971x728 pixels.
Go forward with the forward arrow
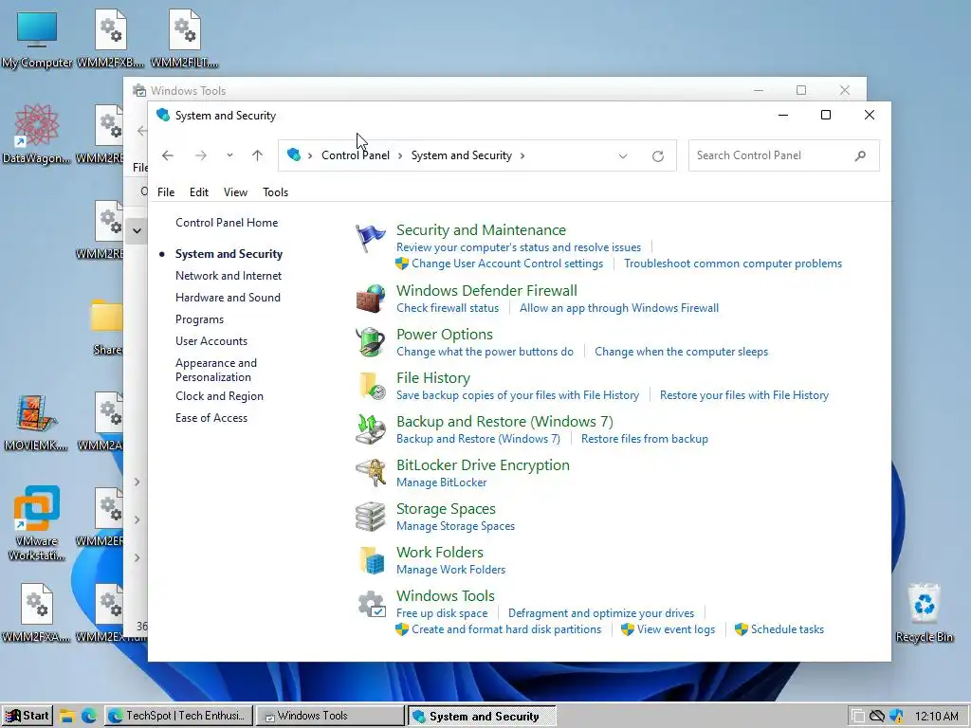[201, 155]
